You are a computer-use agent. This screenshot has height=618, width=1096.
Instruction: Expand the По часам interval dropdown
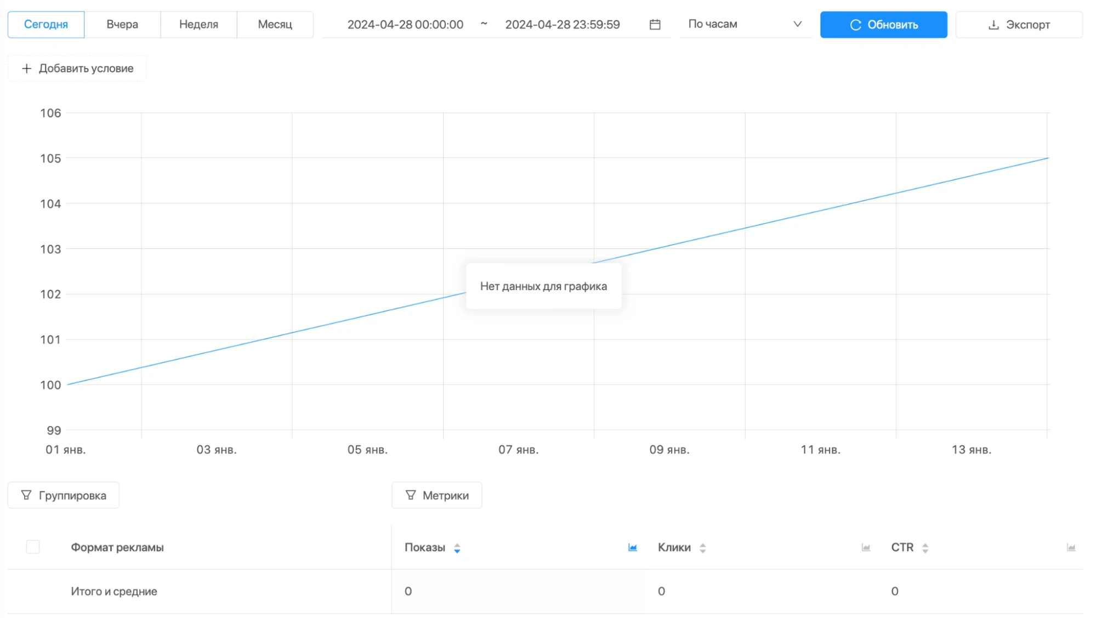(745, 25)
